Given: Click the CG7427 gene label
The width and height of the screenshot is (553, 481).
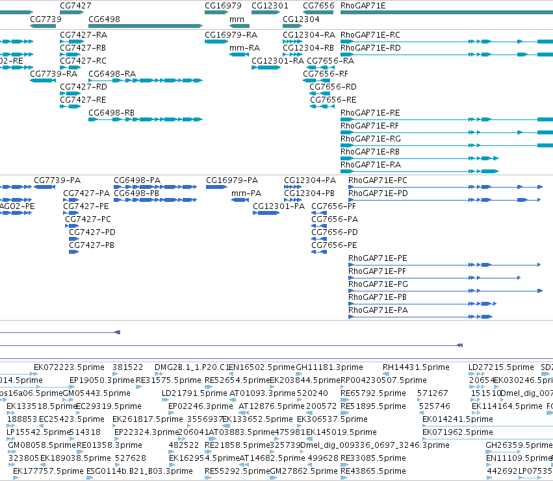Looking at the screenshot, I should 75,6.
